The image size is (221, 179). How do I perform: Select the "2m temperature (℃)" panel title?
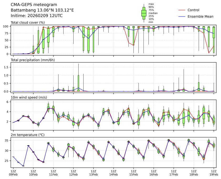coord(28,135)
